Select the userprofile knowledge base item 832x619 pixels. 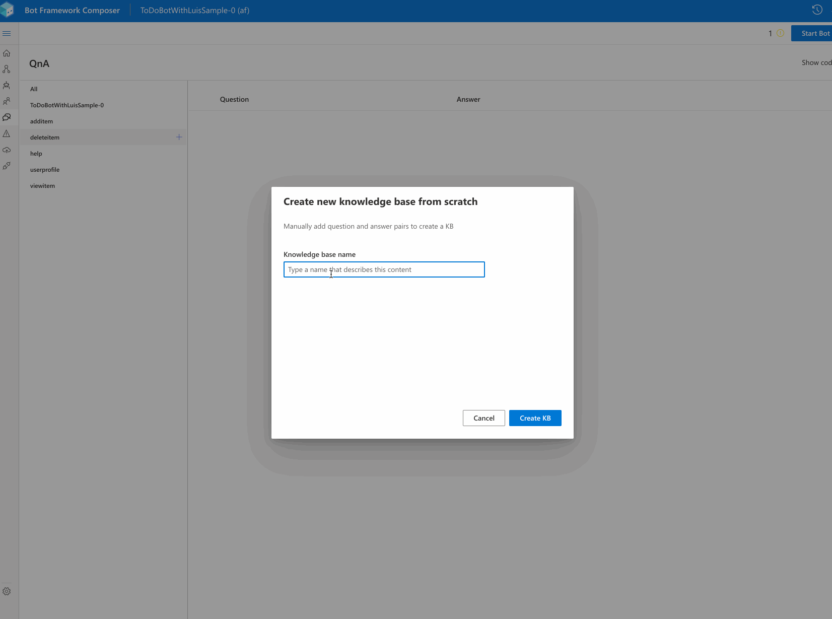44,169
